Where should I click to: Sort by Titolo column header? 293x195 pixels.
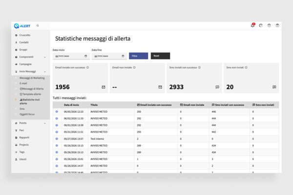pos(94,105)
